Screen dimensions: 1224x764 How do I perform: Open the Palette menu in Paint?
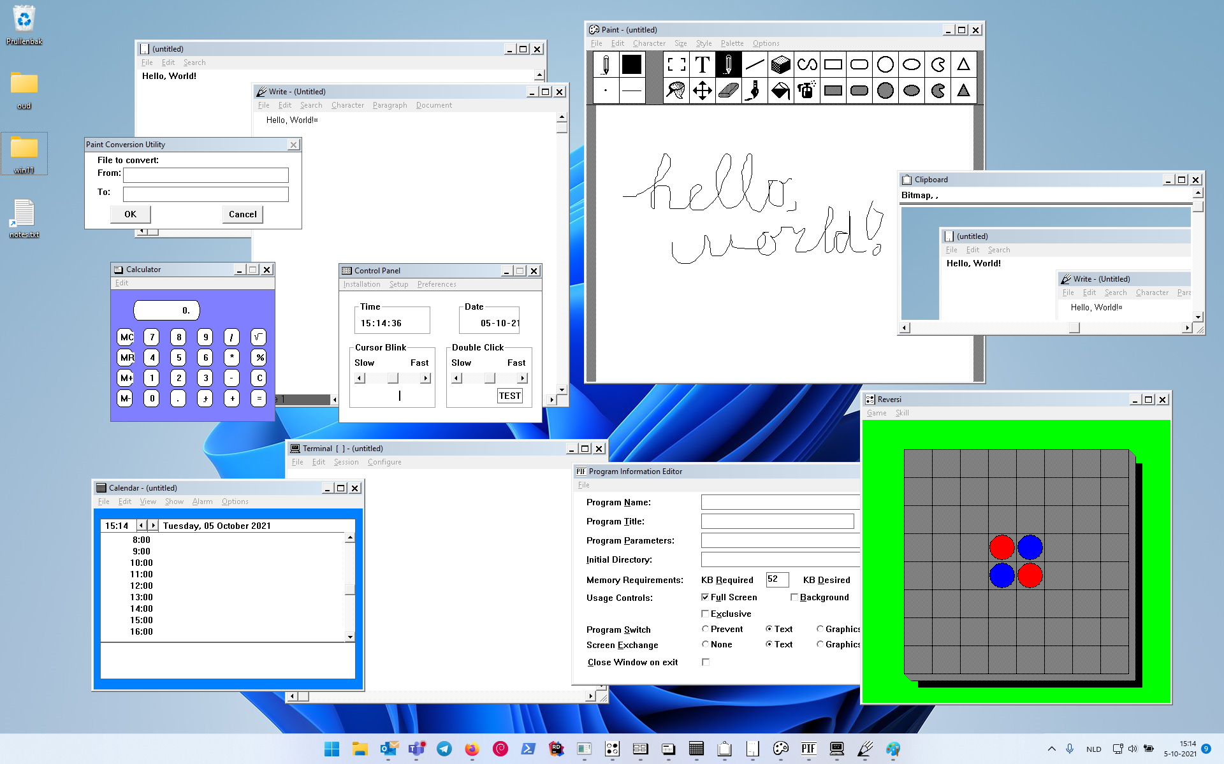[732, 43]
